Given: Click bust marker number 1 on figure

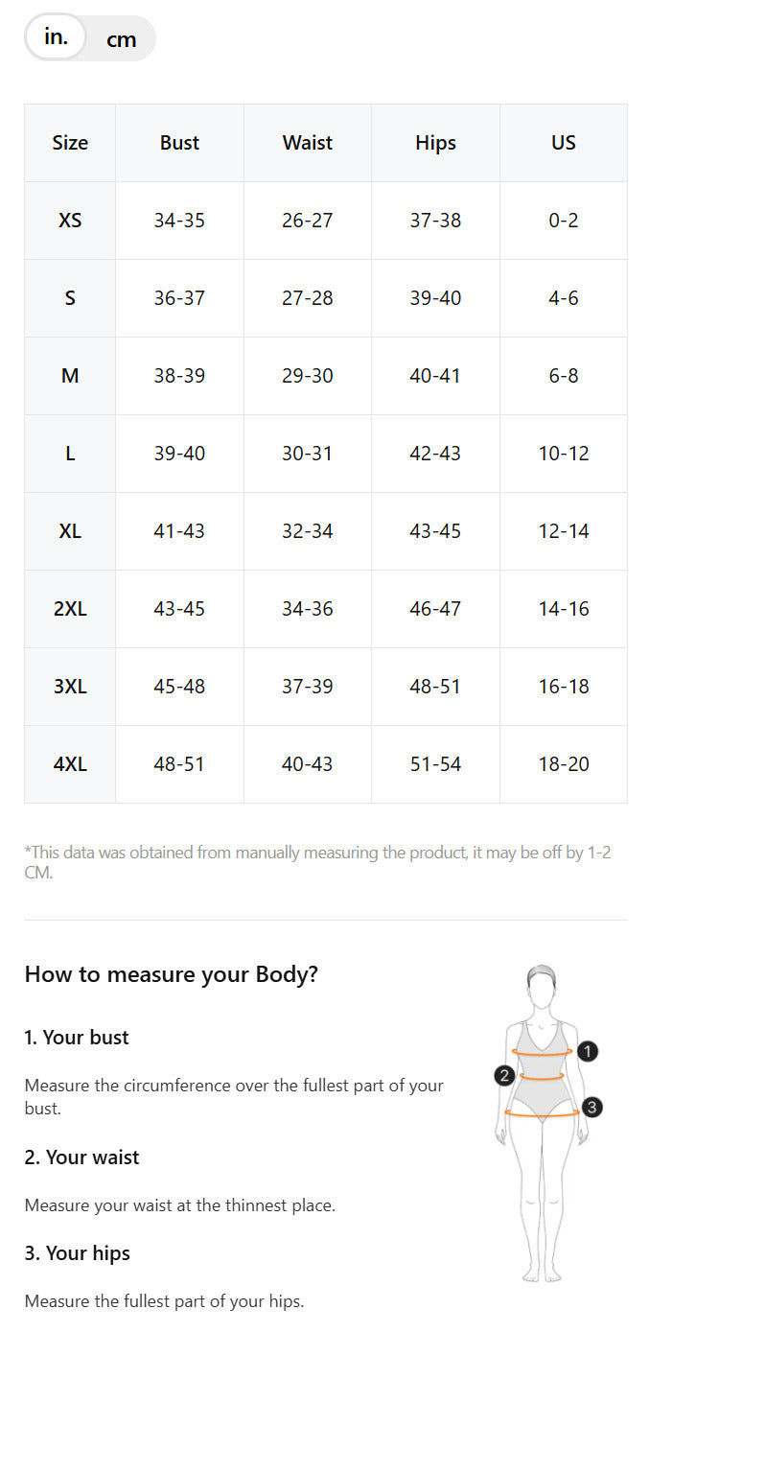Looking at the screenshot, I should tap(589, 1051).
